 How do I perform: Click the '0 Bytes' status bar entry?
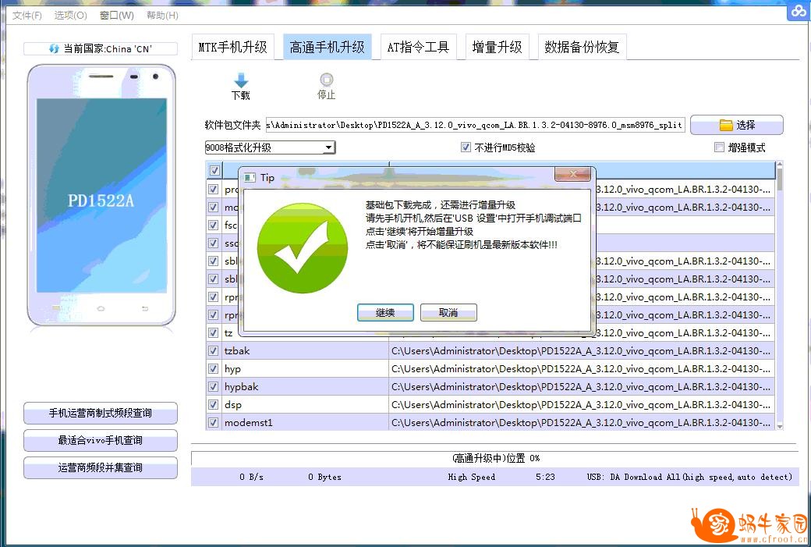[x=325, y=477]
